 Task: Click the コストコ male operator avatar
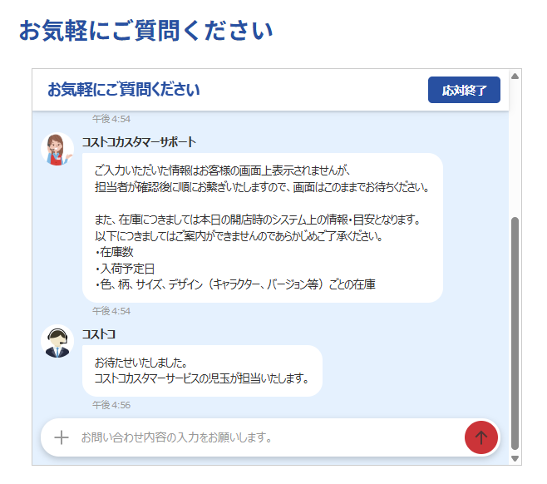point(57,341)
